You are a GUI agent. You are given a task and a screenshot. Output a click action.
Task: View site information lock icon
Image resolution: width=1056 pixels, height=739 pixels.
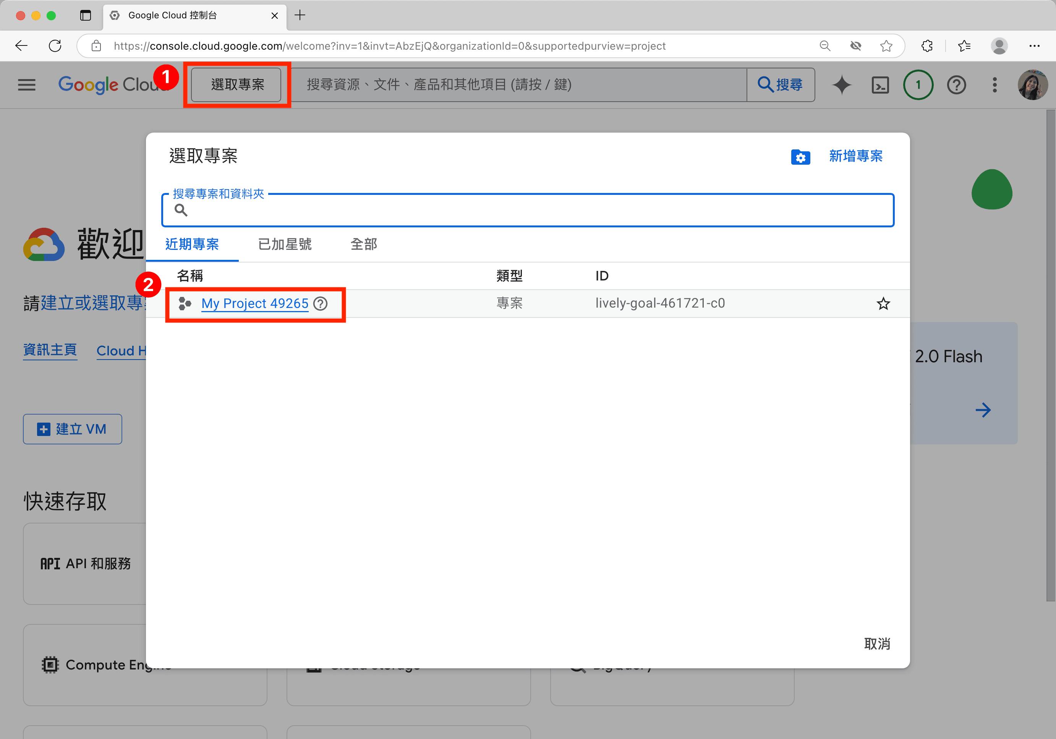96,45
